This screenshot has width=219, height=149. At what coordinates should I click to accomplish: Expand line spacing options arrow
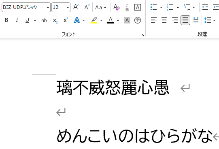tap(215, 21)
